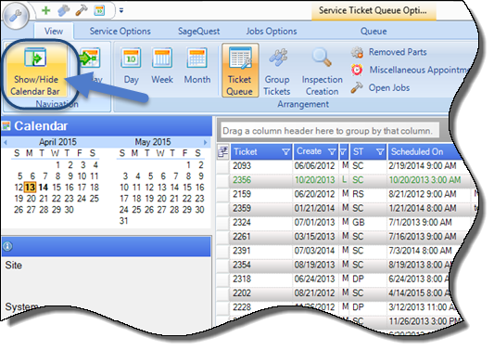Open the Jobs Options tab
This screenshot has height=351, width=494.
272,32
